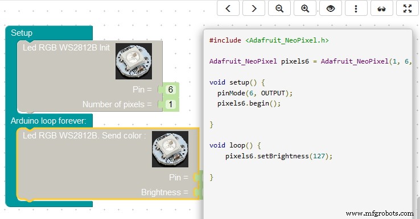Open the three-dot more options menu
420x219 pixels.
coord(356,9)
